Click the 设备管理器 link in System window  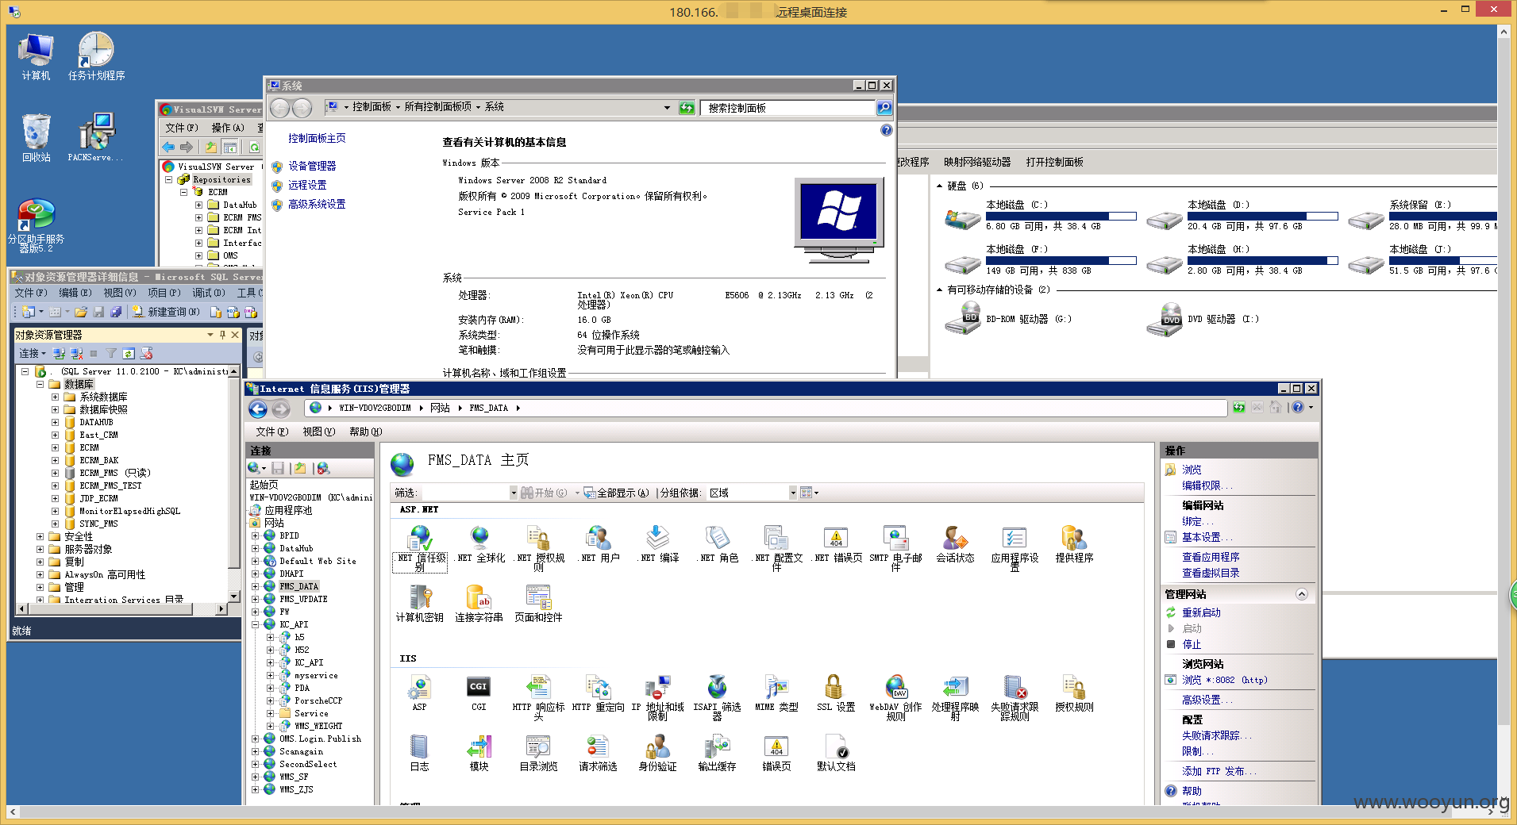[x=312, y=166]
